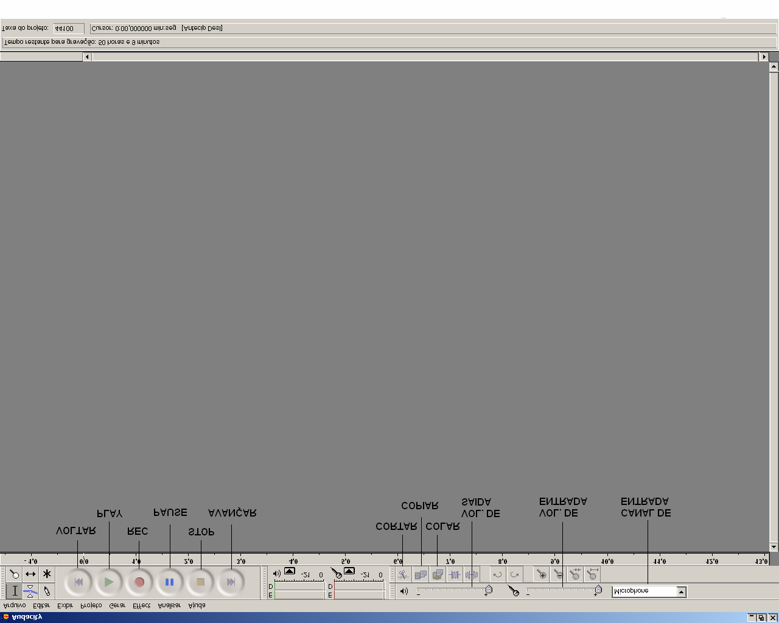This screenshot has width=779, height=623.
Task: Select the Envelope tool
Action: coord(30,591)
